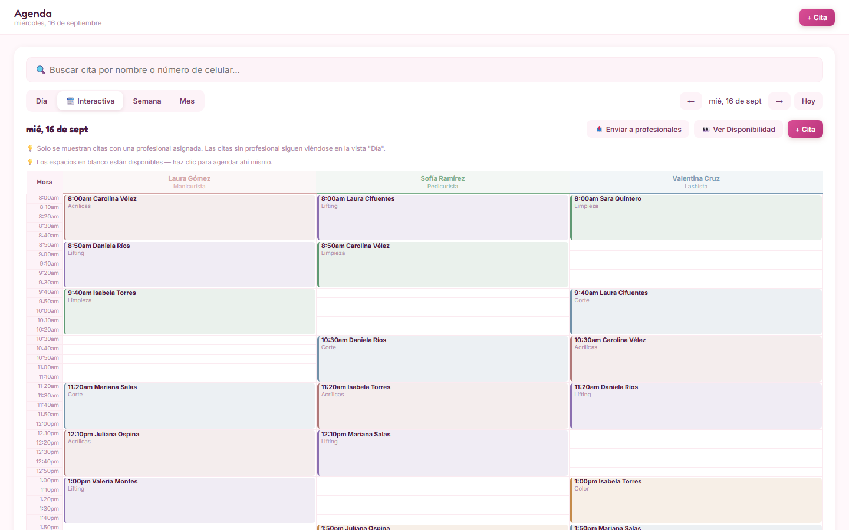Open 8:00am Laura Cifuentes Lifting appointment
This screenshot has height=530, width=849.
[443, 217]
